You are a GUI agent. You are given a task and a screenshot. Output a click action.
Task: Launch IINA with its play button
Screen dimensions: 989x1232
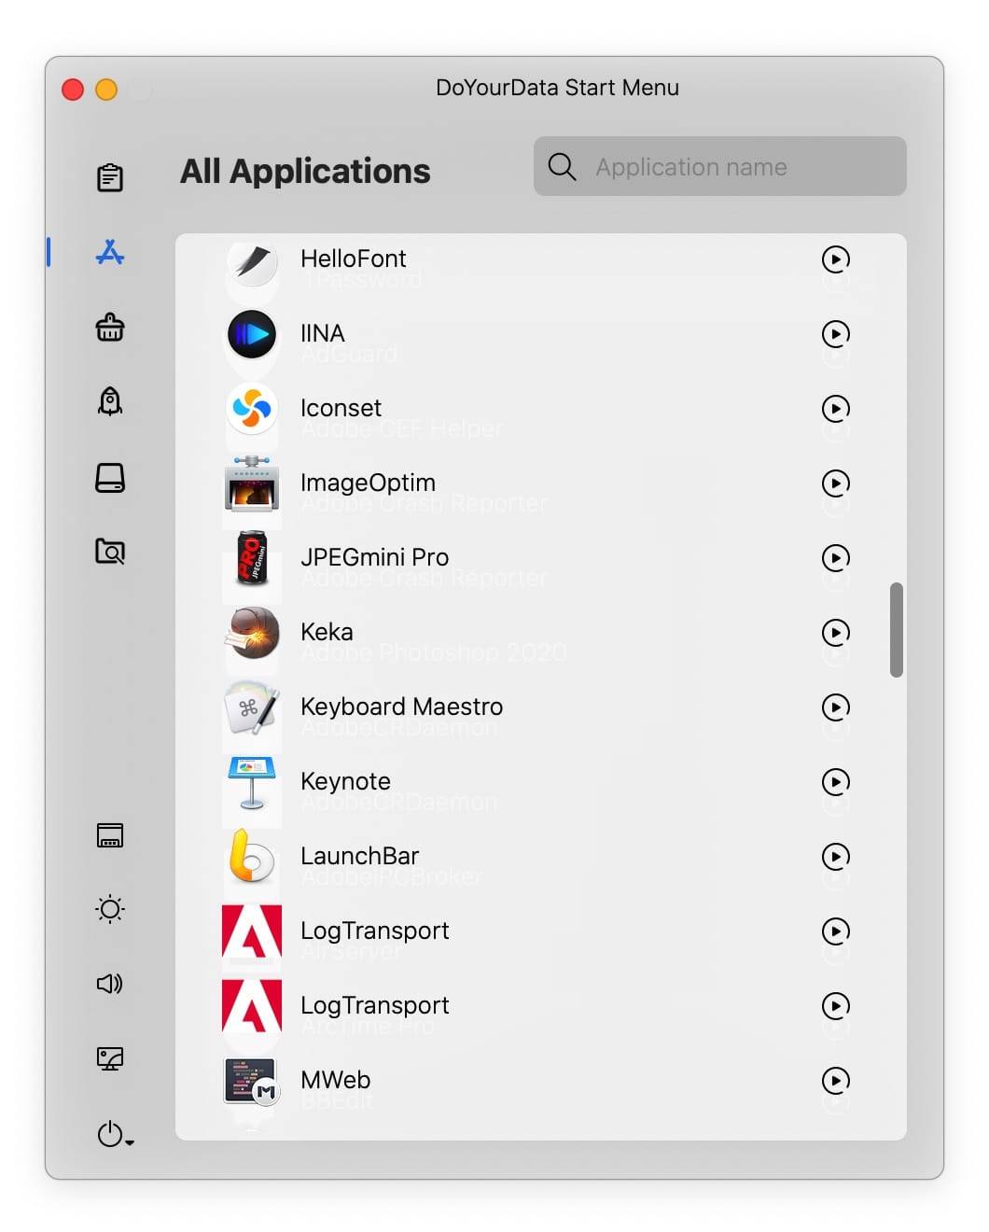(x=835, y=334)
